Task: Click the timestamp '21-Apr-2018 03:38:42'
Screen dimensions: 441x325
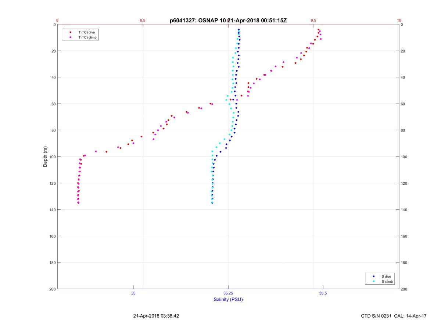Action: (x=156, y=316)
